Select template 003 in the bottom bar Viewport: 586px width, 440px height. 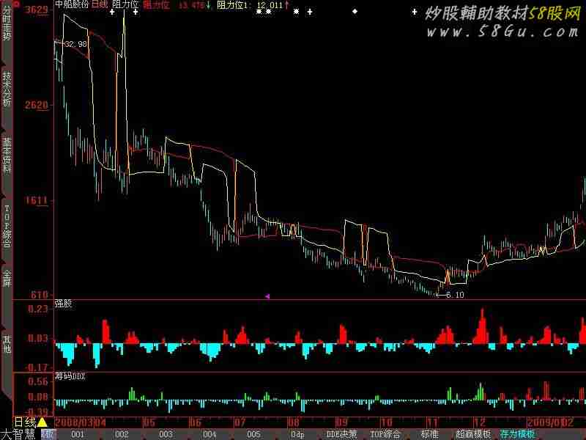166,434
